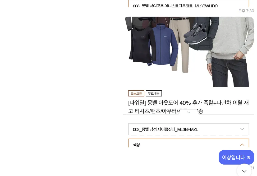Click the 오후 7:30 message timestamp
Viewport: 257px width, 176px height.
tap(246, 11)
